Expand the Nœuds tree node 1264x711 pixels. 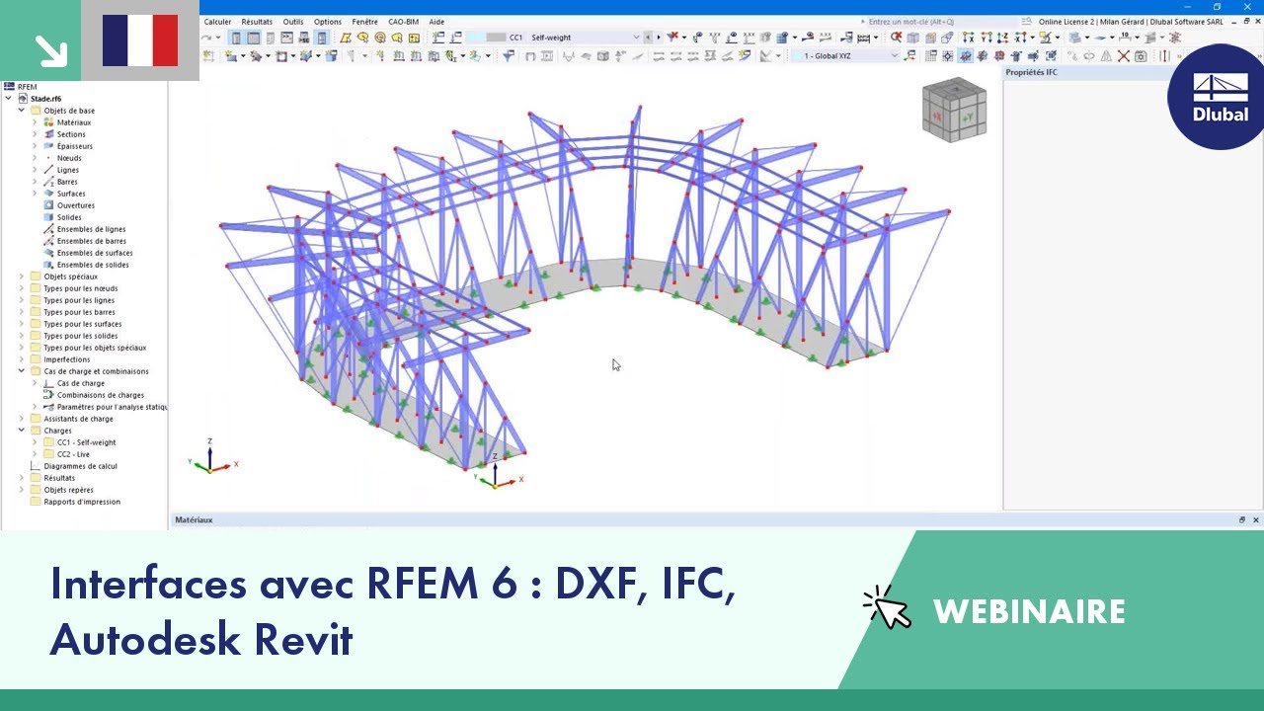click(x=35, y=158)
